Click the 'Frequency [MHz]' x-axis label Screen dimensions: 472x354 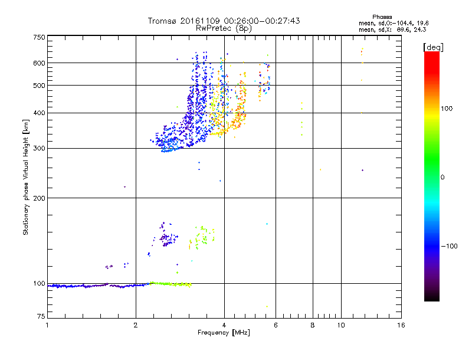tap(224, 333)
